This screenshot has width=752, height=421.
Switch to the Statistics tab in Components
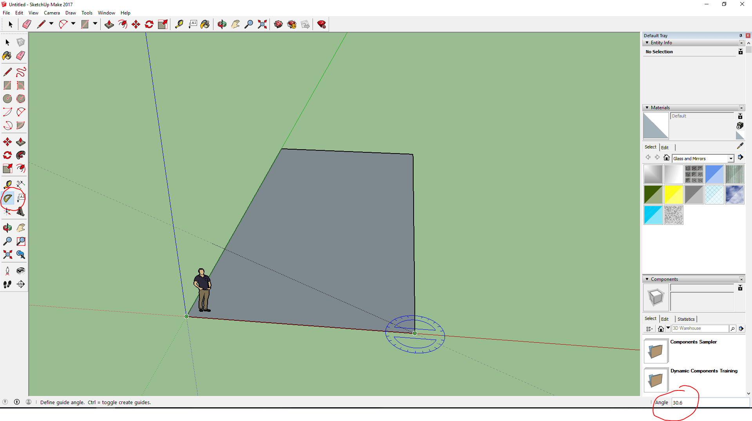[x=686, y=319]
